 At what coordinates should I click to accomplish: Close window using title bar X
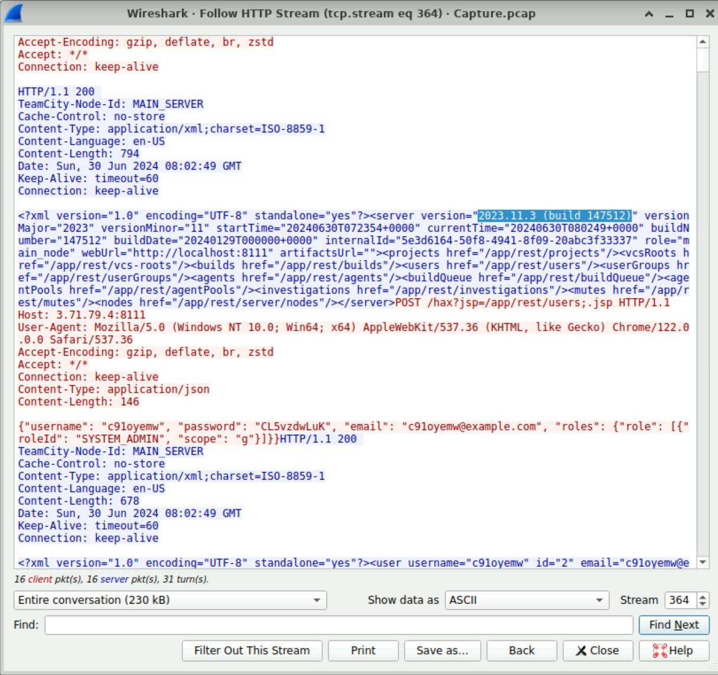click(710, 14)
